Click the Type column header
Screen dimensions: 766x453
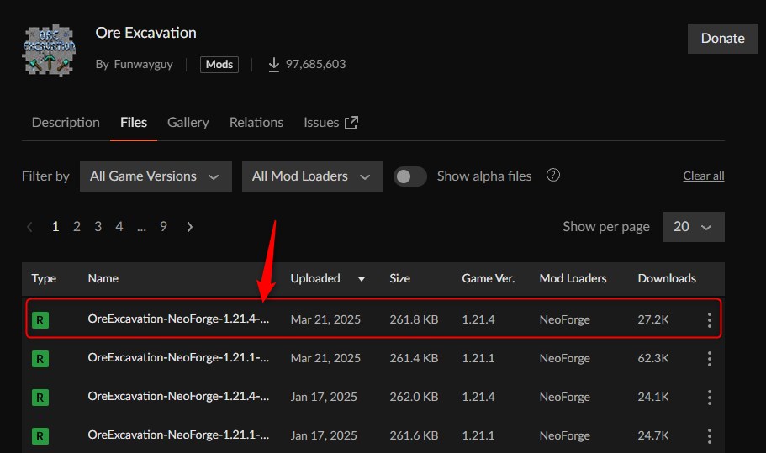[44, 279]
